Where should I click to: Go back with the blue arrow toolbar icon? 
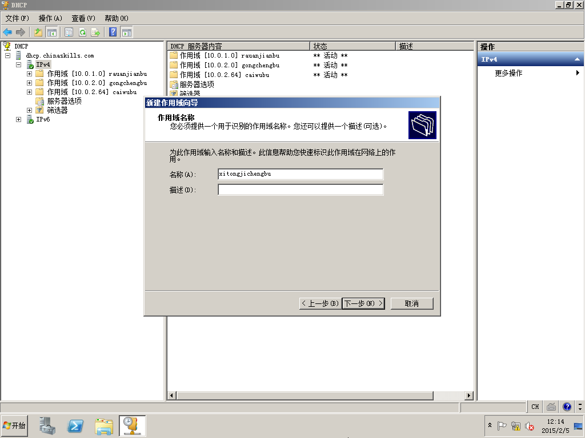7,33
